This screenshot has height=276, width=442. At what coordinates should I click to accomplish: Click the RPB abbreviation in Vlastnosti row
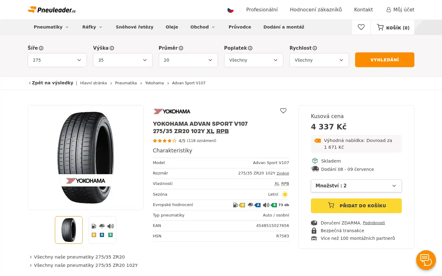[x=285, y=184]
